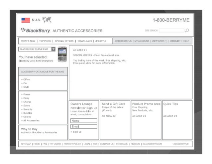212x164 pixels.
Task: Open the Downloads menu item
Action: 85,41
